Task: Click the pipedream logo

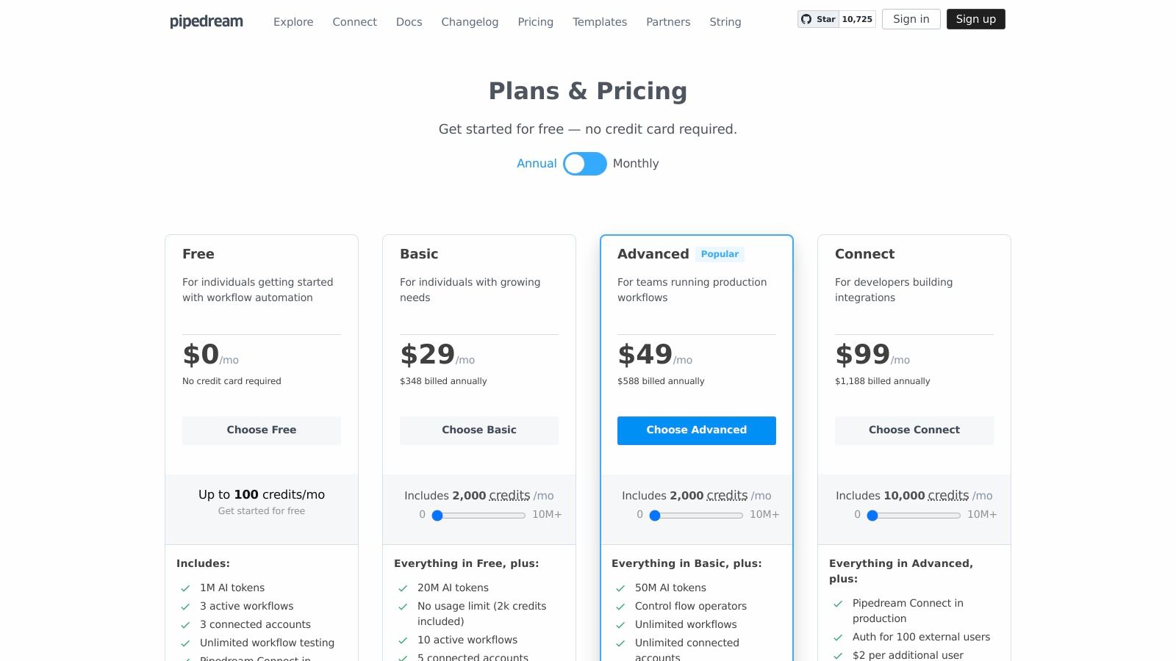Action: (207, 21)
